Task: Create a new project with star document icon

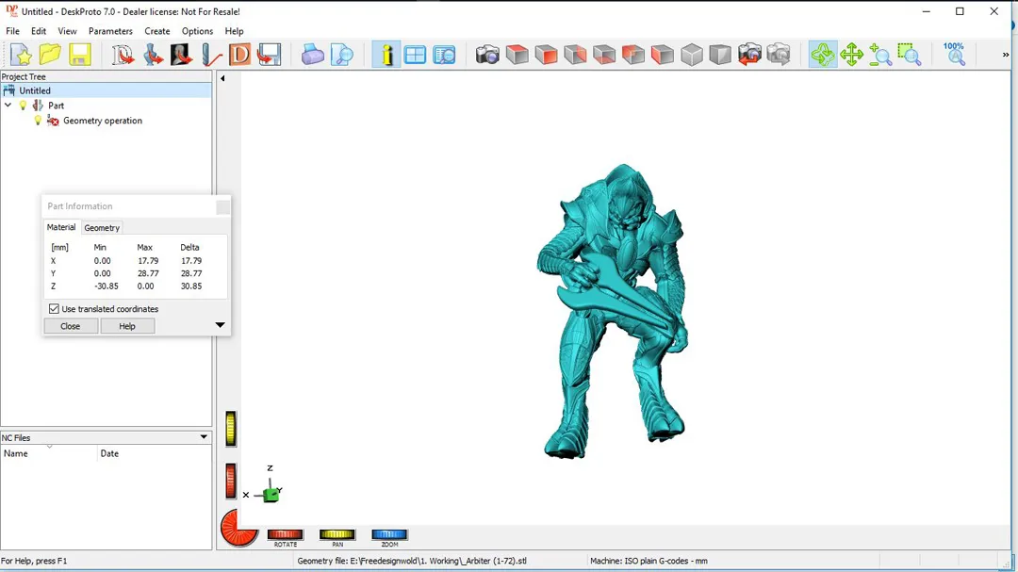Action: point(21,55)
